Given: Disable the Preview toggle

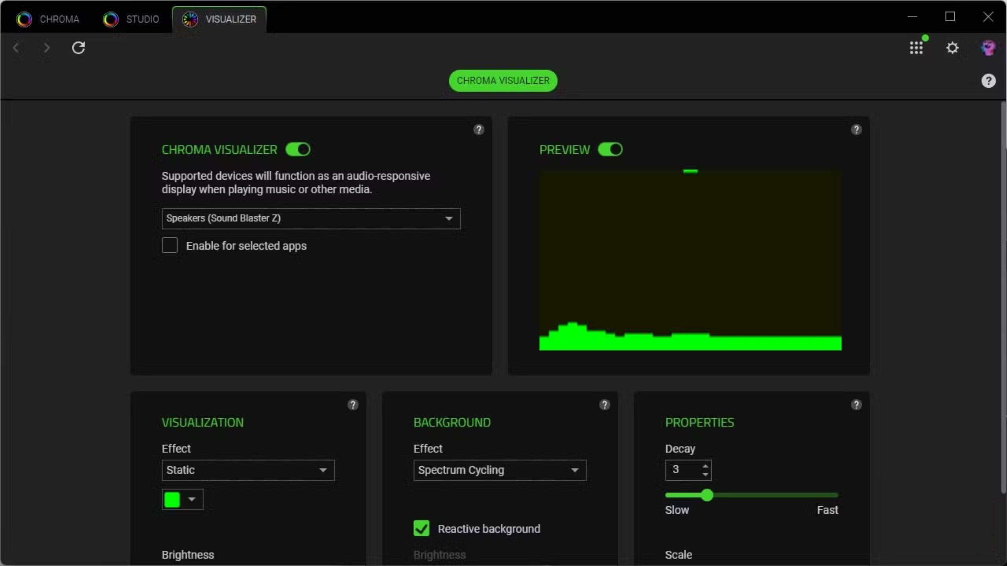Looking at the screenshot, I should point(610,149).
